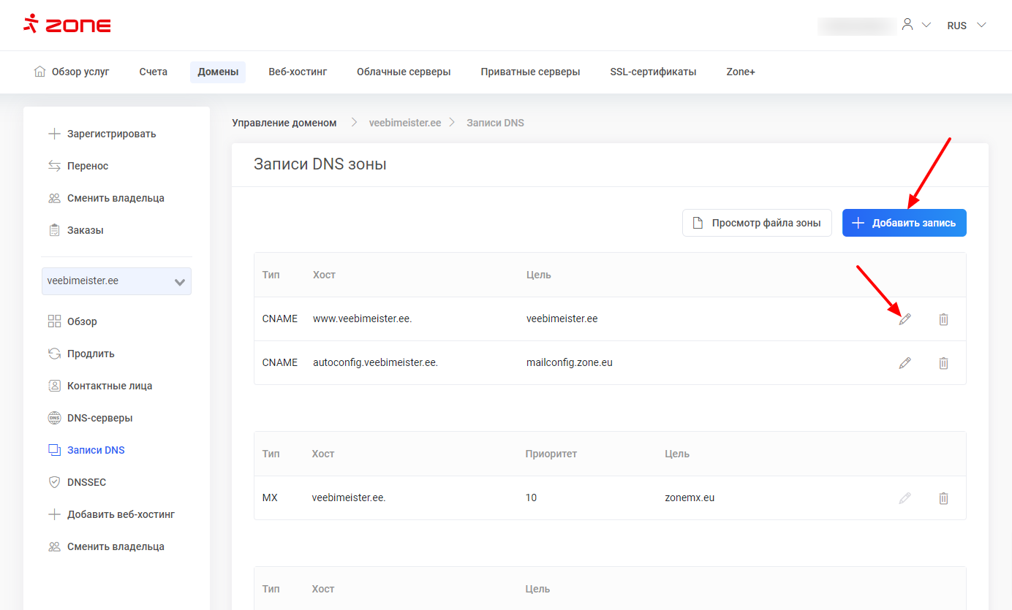Click Добавить запись button

coord(904,223)
